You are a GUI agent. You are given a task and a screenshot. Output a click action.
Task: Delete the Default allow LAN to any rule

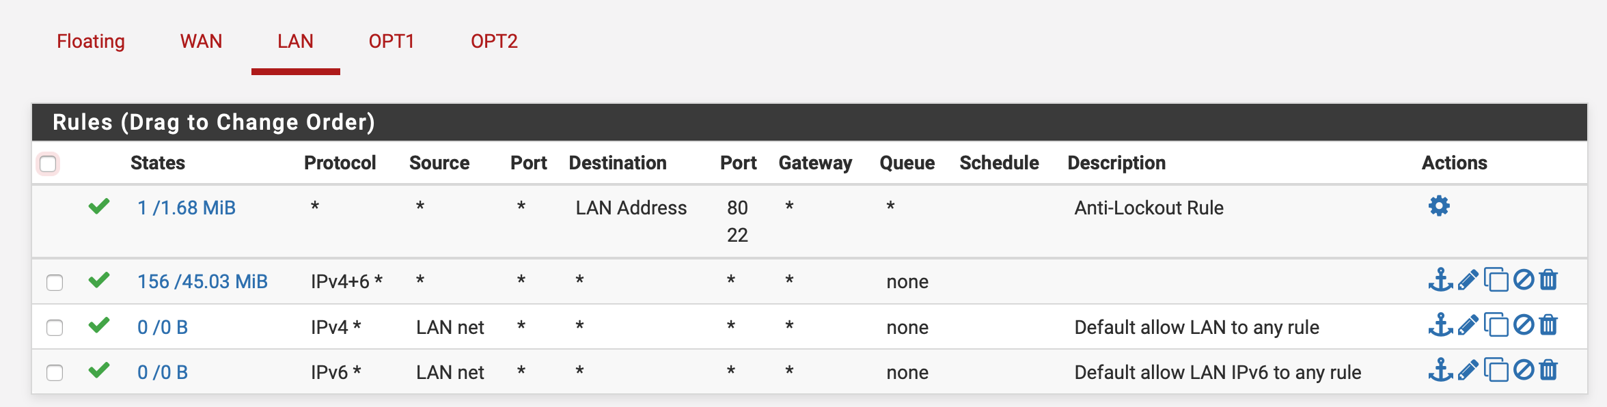pyautogui.click(x=1549, y=325)
